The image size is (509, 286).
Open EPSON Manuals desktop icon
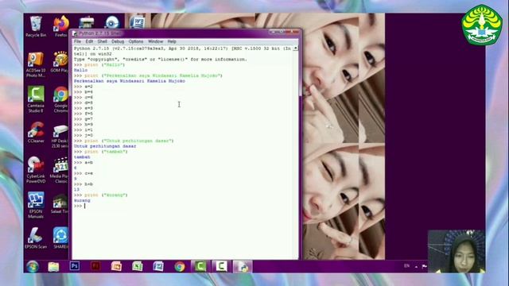[x=36, y=205]
